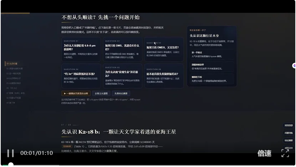Select sidebar item starting with 02
Viewport: 296px width, 167px height.
point(14,69)
